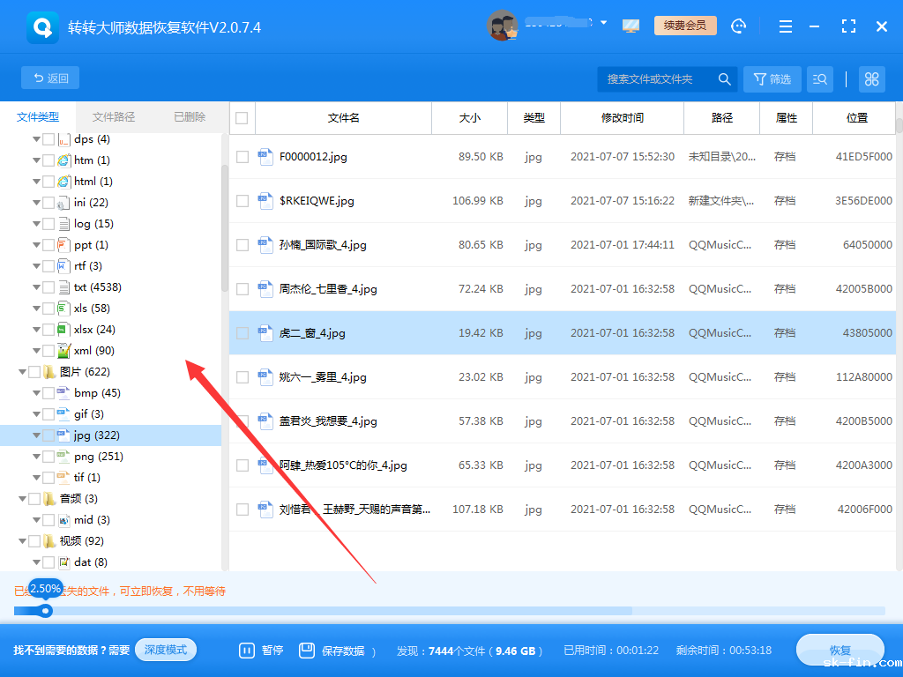Viewport: 903px width, 677px height.
Task: Expand the 视频 (92) category
Action: [24, 540]
